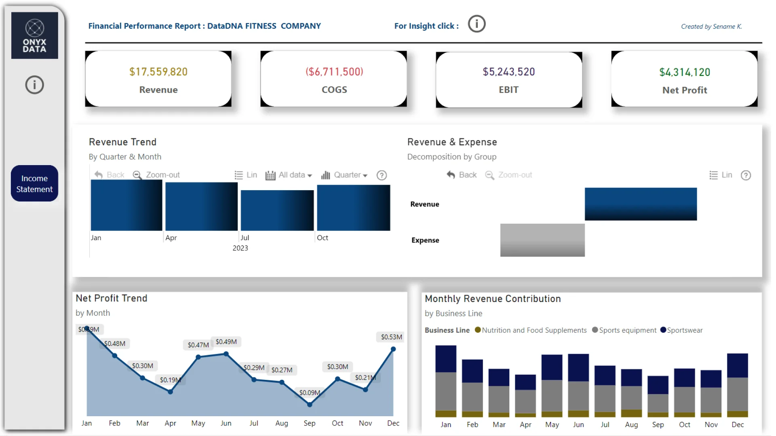Click Monthly Revenue Contribution chart title
Screen dimensions: 776x436
(x=493, y=299)
